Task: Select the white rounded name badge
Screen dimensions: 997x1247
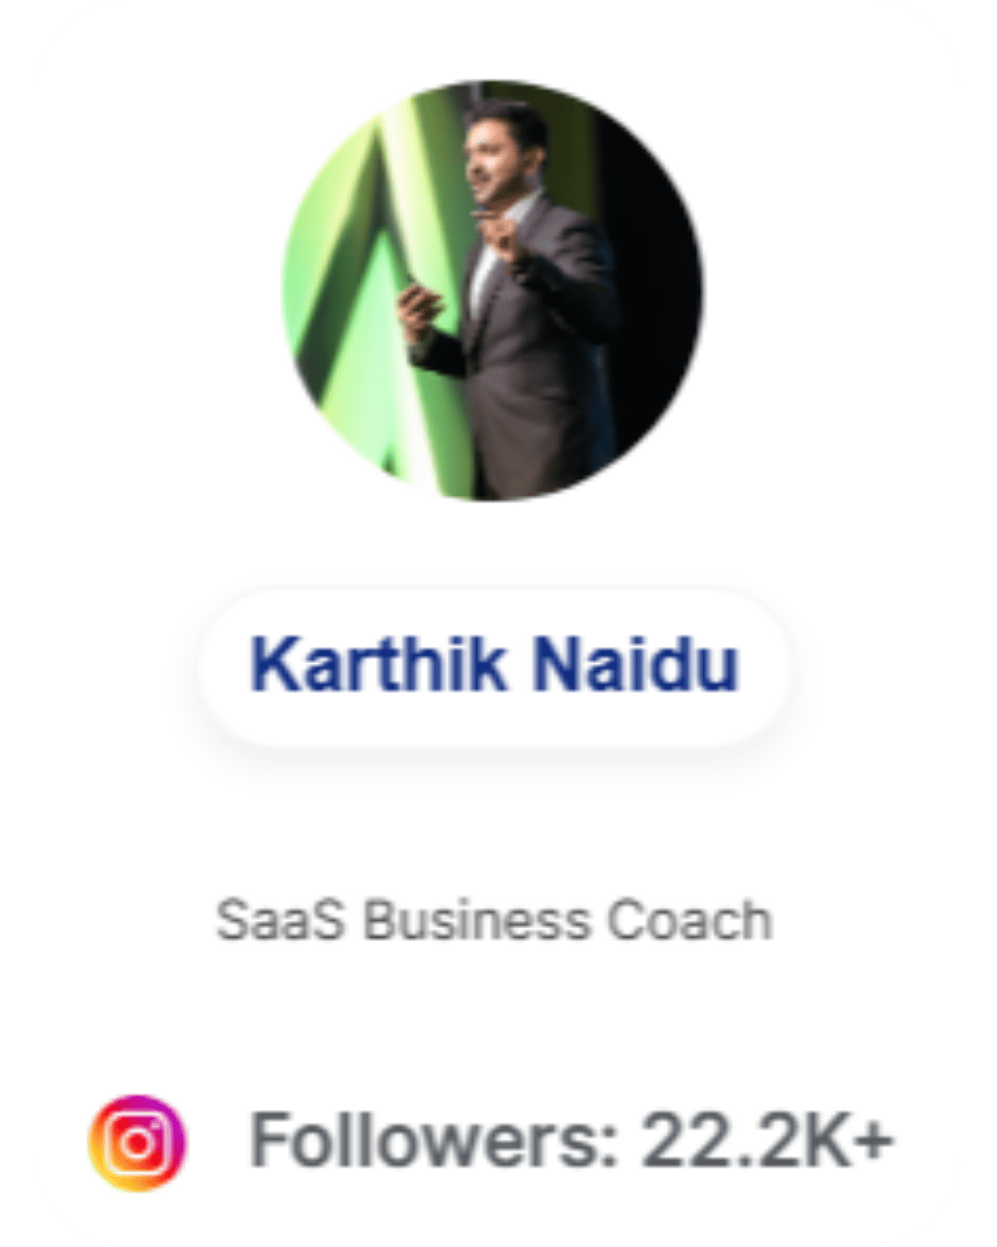Action: point(494,666)
